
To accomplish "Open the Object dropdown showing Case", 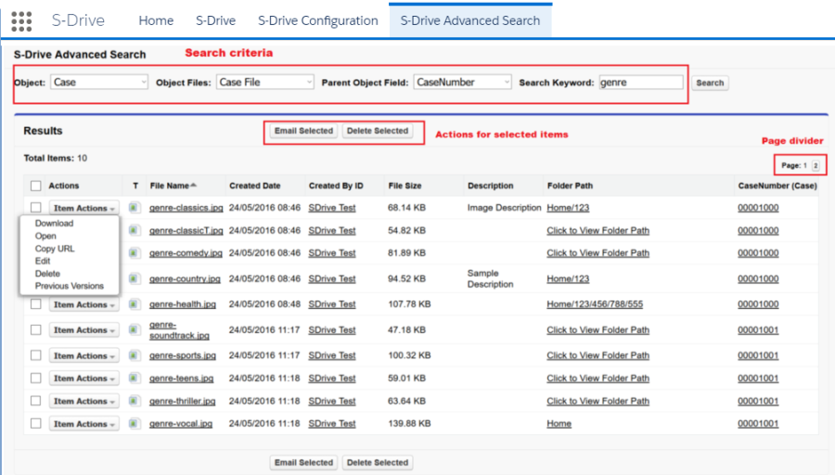I will pos(99,83).
